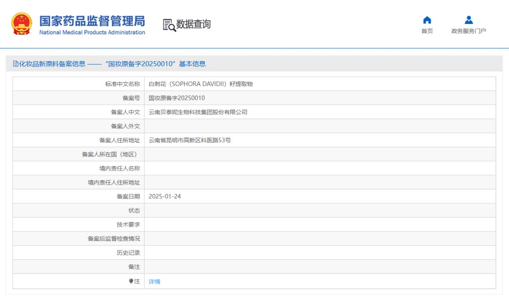The image size is (509, 299).
Task: Open 政务服务门户 via its text label
Action: click(x=468, y=31)
